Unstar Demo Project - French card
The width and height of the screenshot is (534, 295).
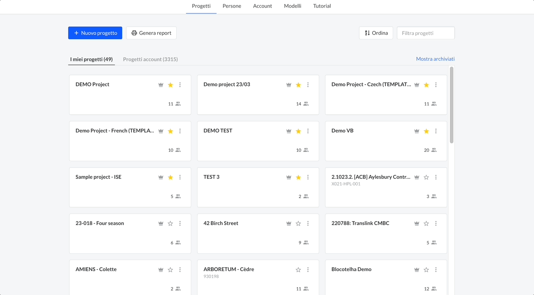point(170,131)
